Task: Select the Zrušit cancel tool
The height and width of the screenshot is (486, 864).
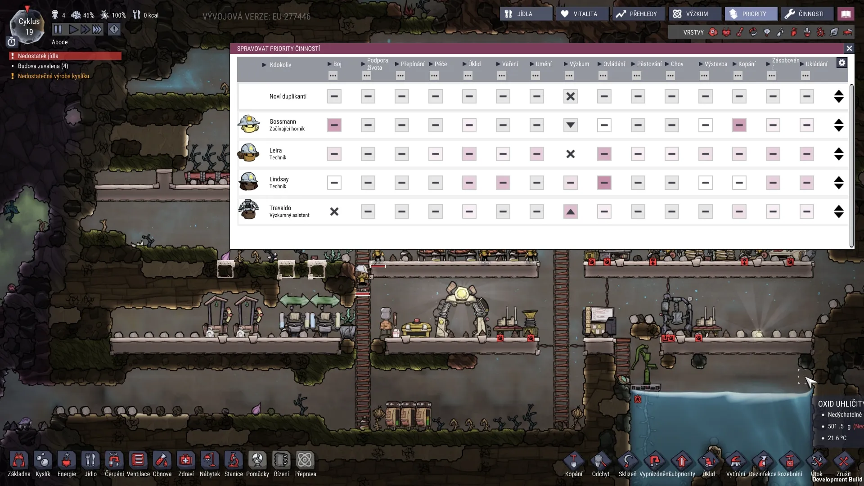Action: click(844, 464)
